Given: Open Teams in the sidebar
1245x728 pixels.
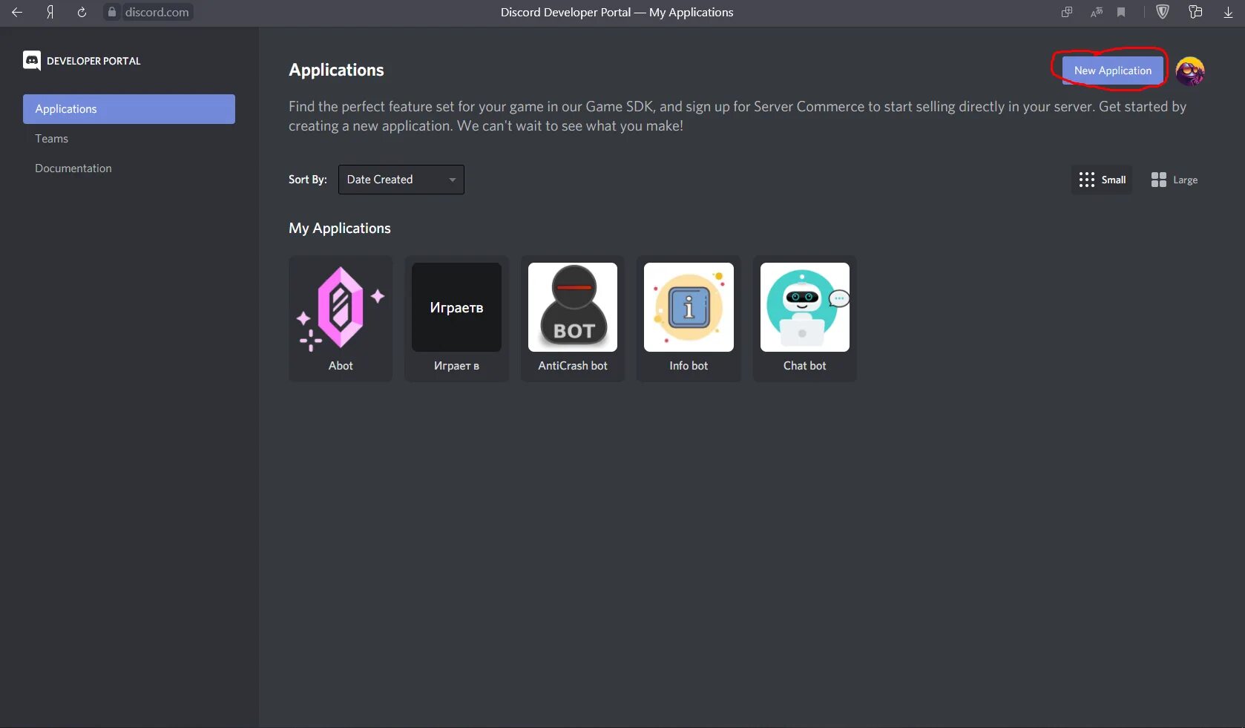Looking at the screenshot, I should [x=51, y=139].
